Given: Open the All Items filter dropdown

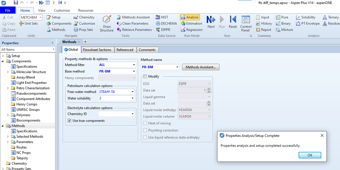Looking at the screenshot, I should click(x=54, y=49).
